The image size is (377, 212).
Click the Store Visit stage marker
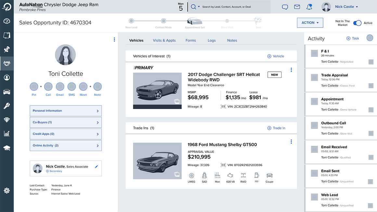(x=227, y=21)
